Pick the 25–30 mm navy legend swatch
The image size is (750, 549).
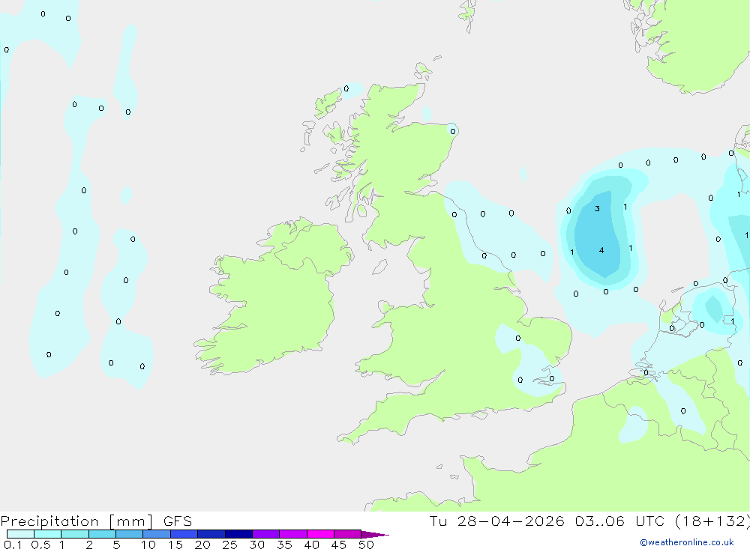click(238, 534)
